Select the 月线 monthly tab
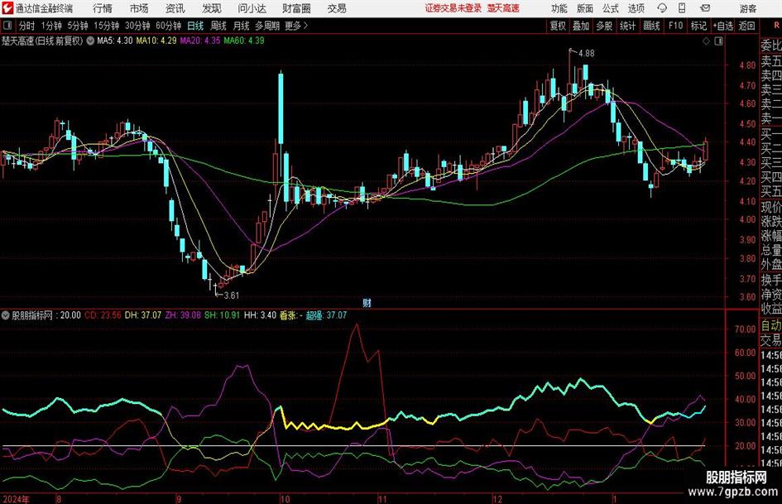The height and width of the screenshot is (504, 782). pos(242,26)
